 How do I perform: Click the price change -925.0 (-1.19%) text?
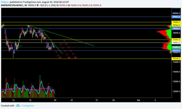click(x=47, y=5)
